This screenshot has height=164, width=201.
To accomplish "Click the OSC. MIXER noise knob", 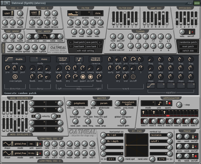I will click(53, 36).
